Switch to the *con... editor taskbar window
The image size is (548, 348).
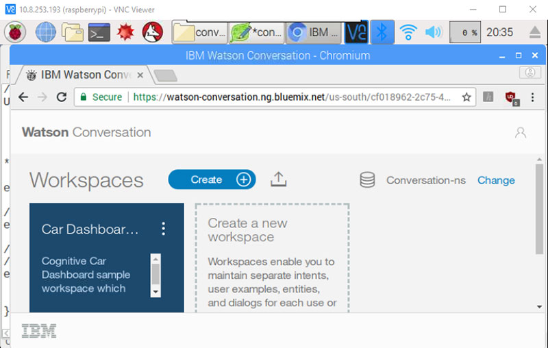(x=257, y=32)
